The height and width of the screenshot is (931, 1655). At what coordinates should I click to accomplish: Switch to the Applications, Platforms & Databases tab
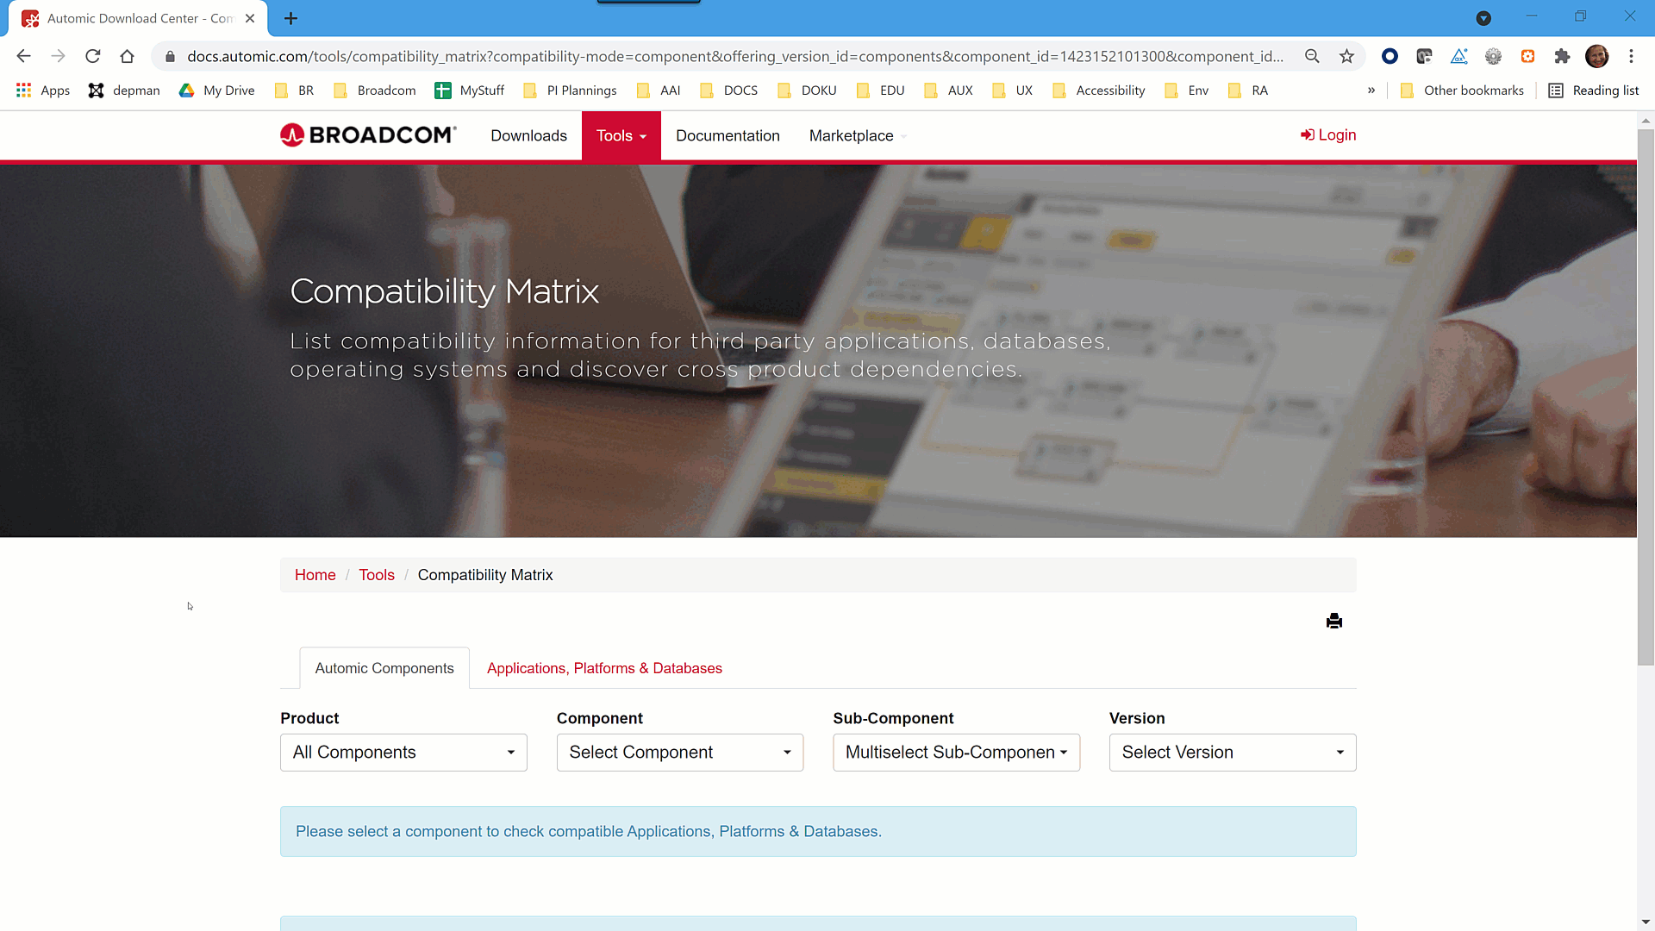[x=603, y=668]
